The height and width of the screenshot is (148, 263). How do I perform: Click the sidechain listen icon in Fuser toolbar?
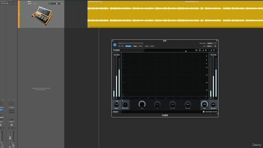click(x=200, y=50)
